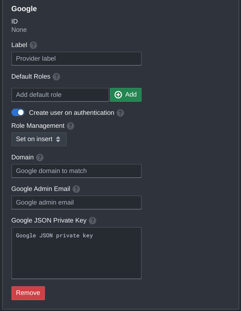This screenshot has width=241, height=311.
Task: Select the Role Management label text
Action: (x=38, y=126)
